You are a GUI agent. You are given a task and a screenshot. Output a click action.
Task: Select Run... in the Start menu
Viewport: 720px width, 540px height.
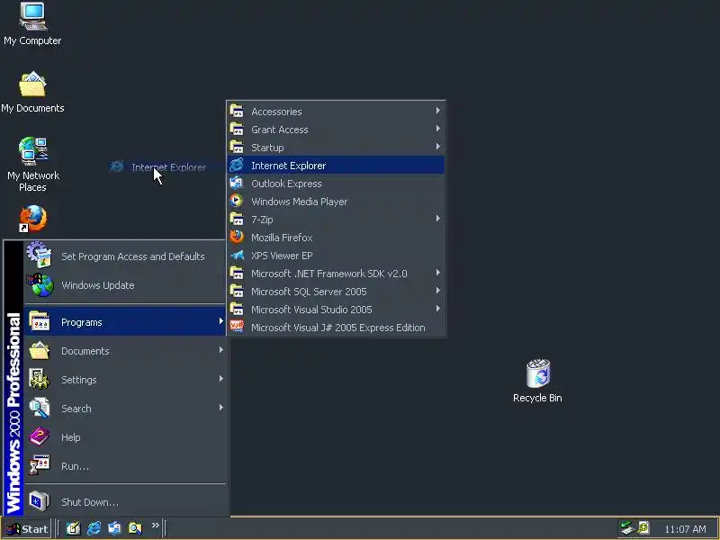pos(125,466)
